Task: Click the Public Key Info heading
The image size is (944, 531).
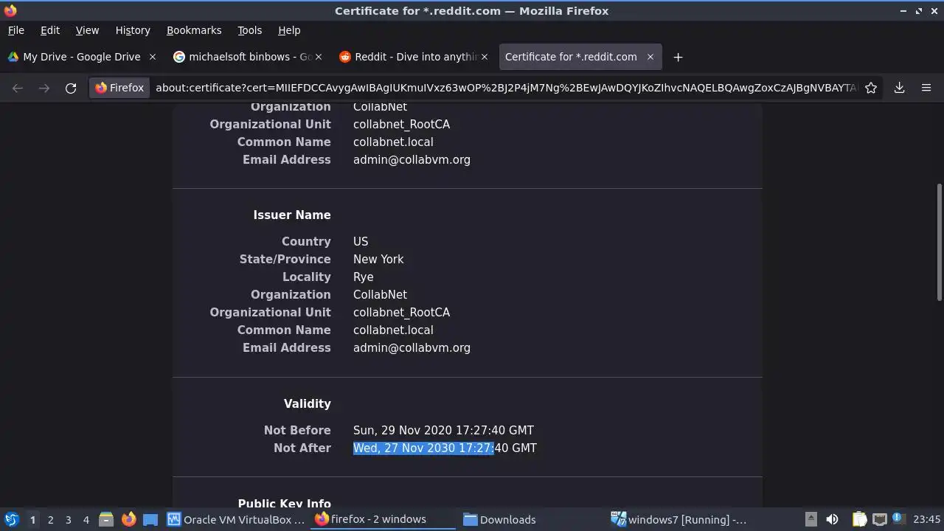Action: pos(284,504)
